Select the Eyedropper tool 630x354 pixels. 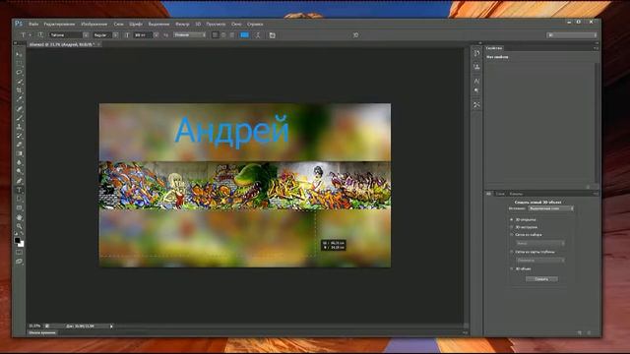(x=19, y=99)
